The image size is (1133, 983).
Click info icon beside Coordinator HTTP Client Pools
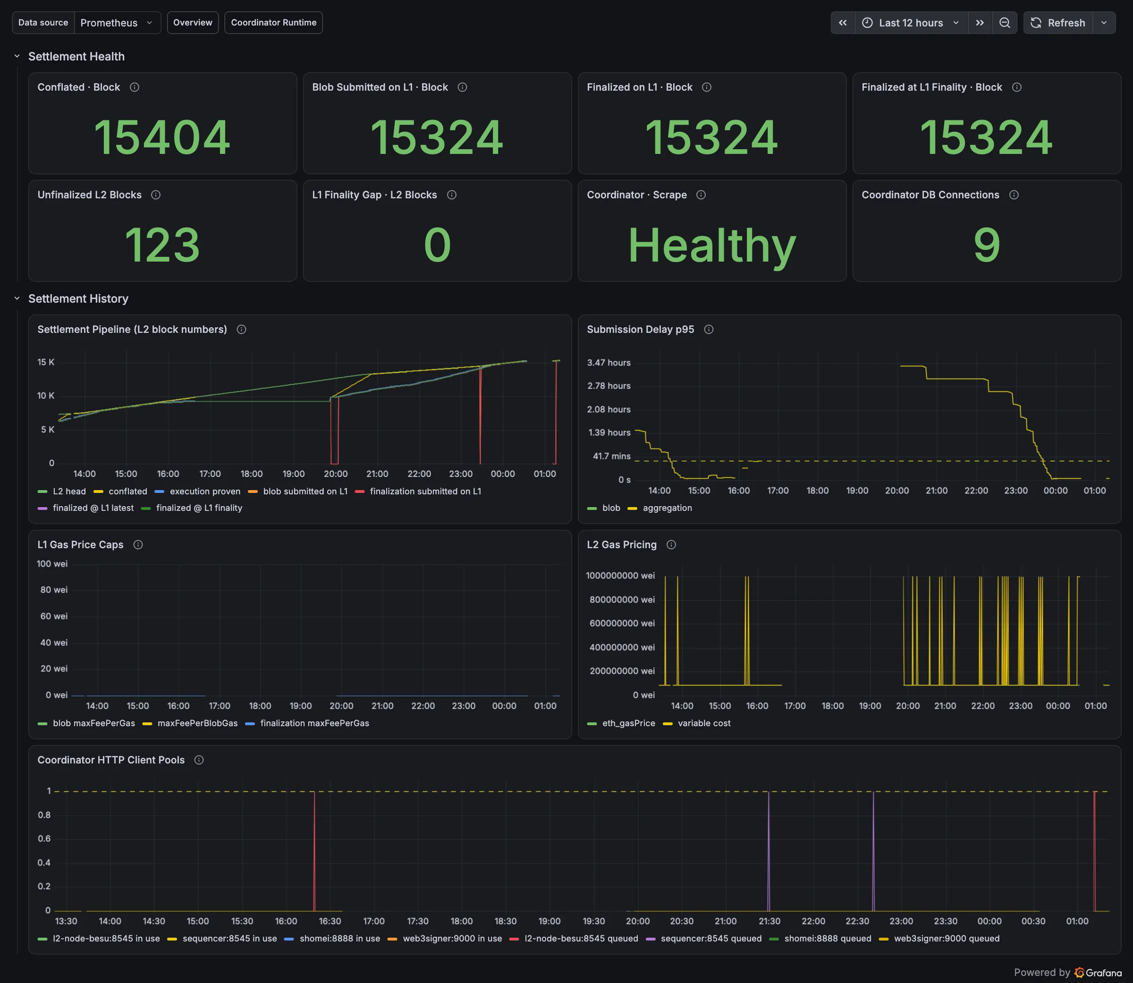[199, 760]
